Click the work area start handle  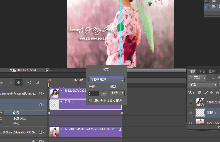point(49,85)
